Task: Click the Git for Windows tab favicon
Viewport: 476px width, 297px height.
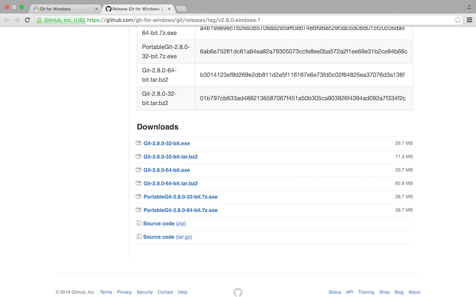Action: pyautogui.click(x=36, y=9)
